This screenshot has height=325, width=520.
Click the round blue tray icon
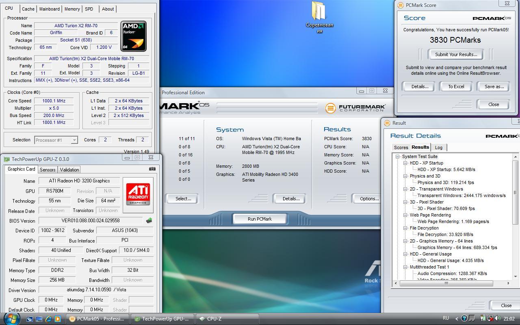click(464, 318)
